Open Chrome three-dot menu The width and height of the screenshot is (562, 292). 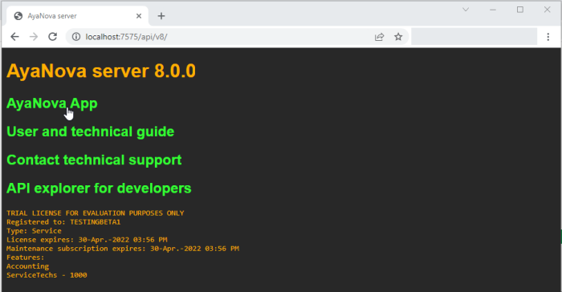click(548, 37)
